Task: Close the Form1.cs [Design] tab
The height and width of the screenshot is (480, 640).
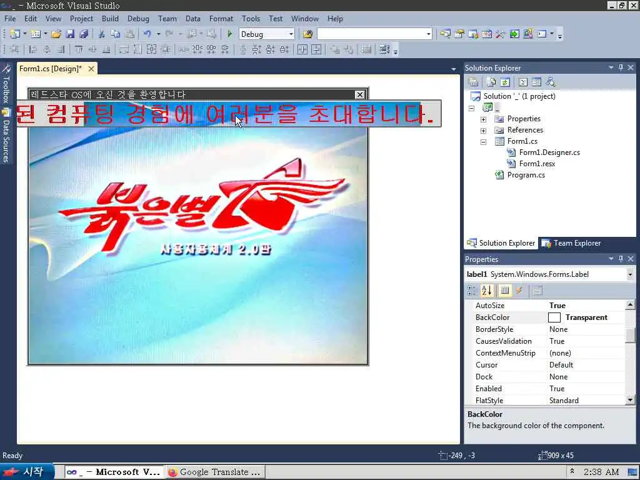Action: [91, 69]
